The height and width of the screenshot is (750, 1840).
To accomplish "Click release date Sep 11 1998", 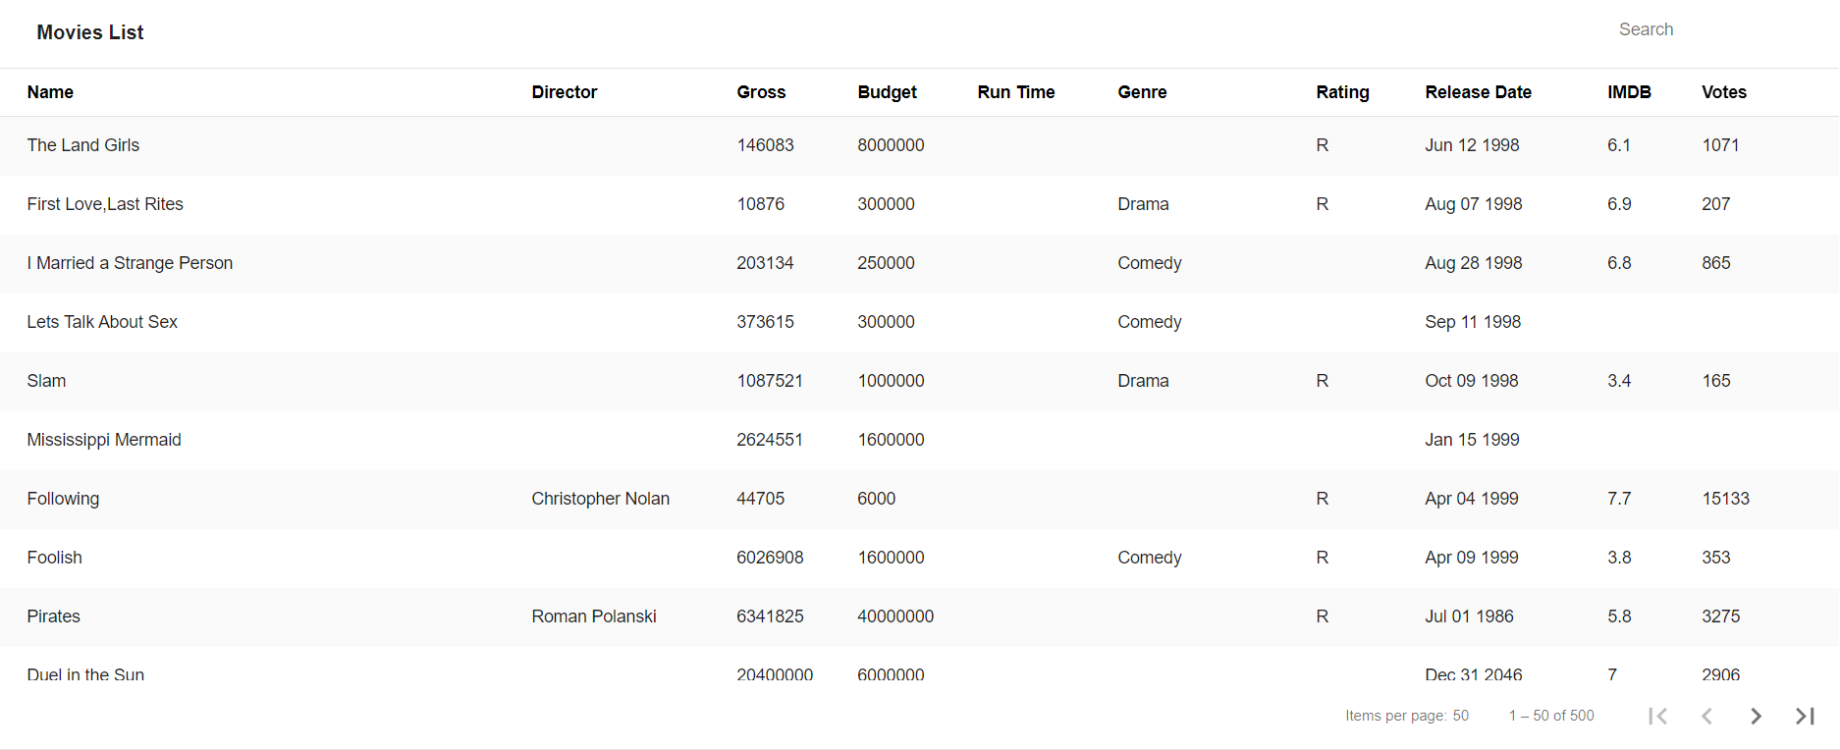I will click(x=1473, y=322).
